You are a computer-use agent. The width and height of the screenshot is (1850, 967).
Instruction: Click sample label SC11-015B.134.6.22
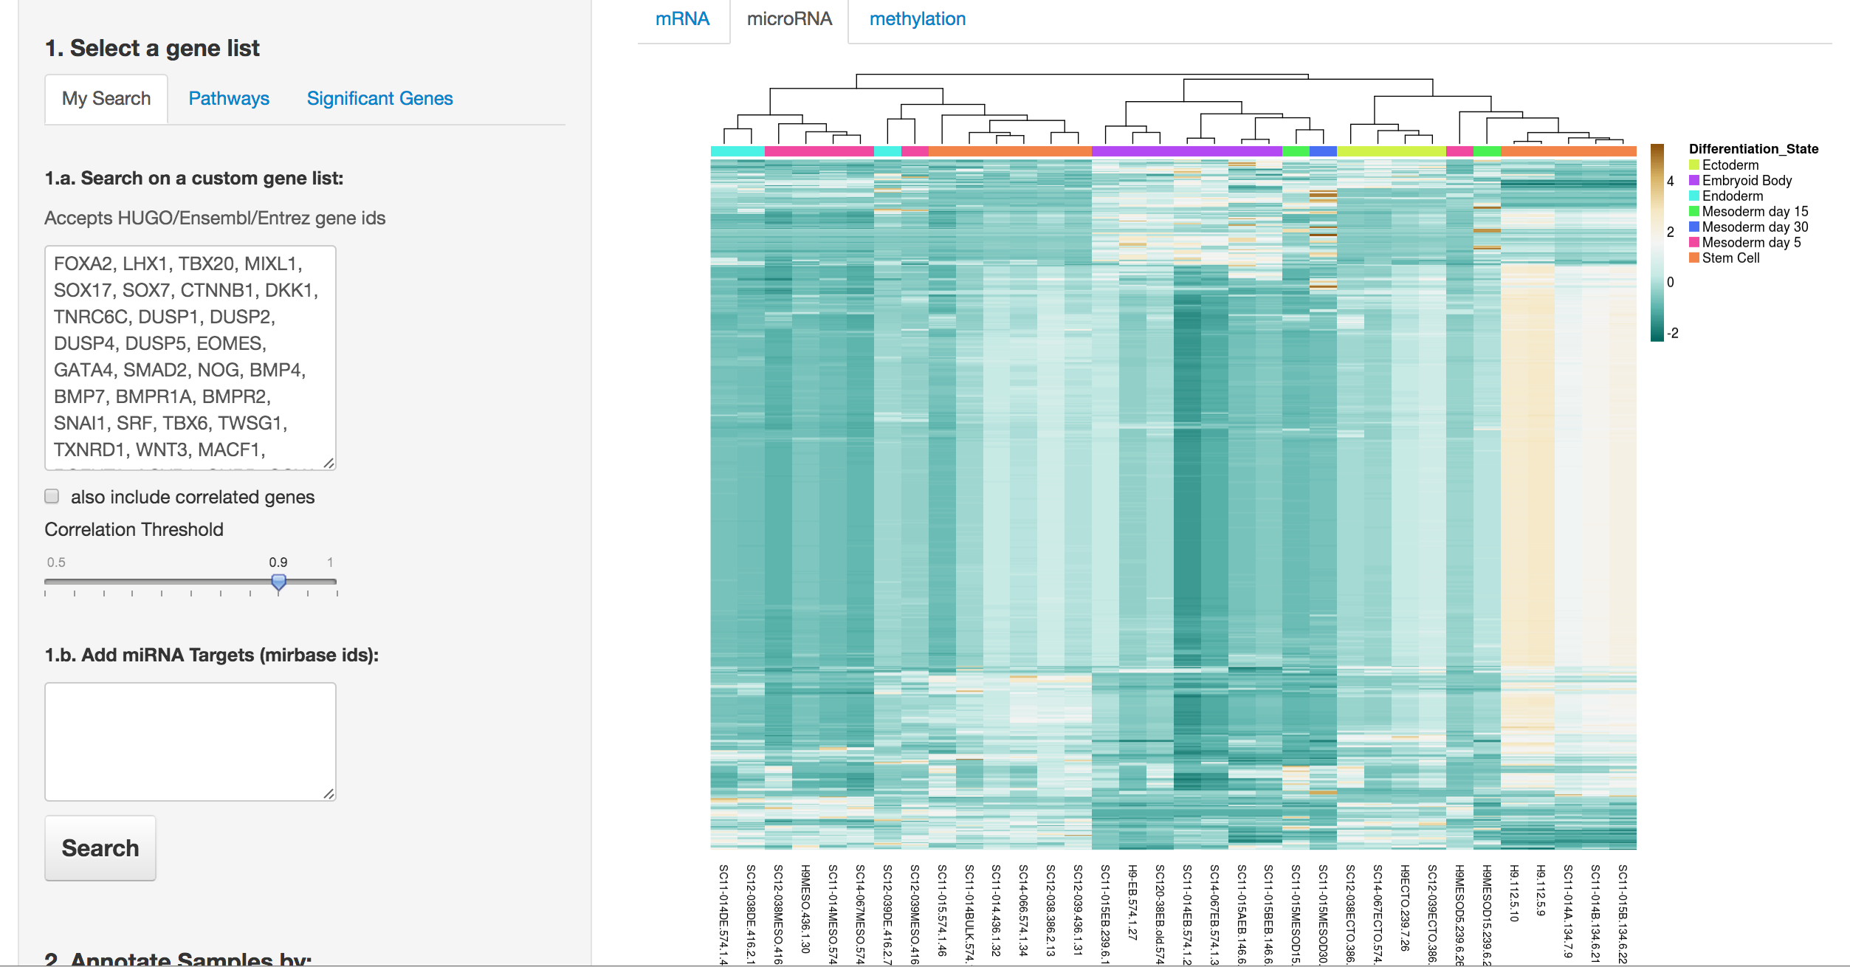pyautogui.click(x=1623, y=914)
